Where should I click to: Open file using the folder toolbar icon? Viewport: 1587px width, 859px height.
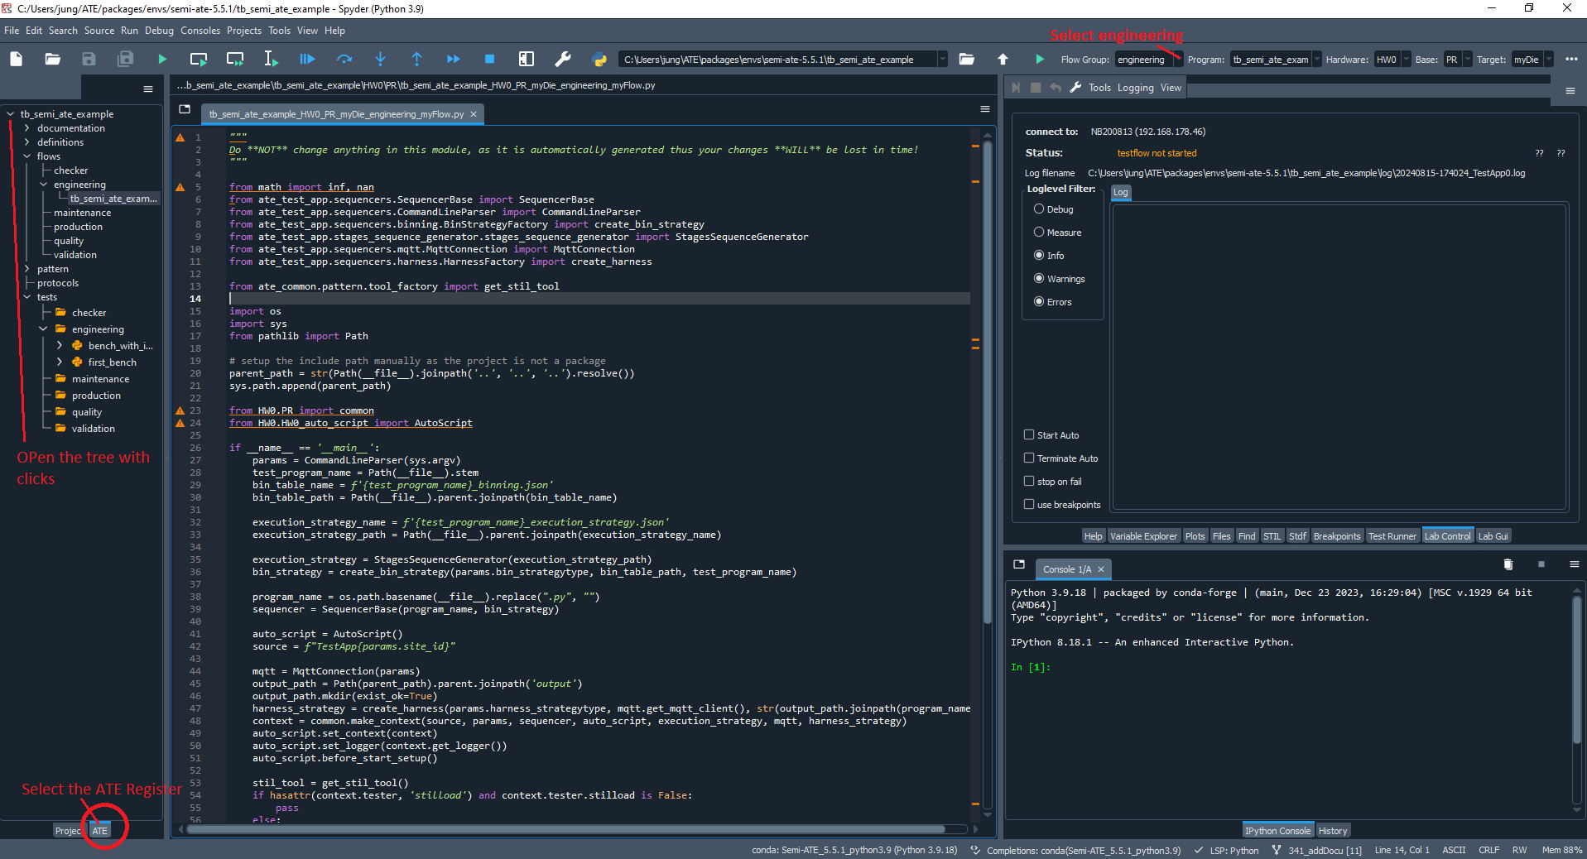52,59
